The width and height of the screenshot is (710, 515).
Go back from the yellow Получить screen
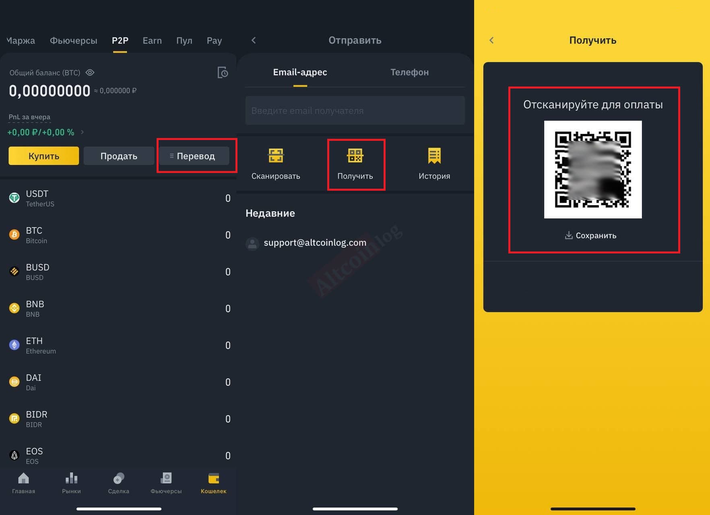[x=491, y=40]
